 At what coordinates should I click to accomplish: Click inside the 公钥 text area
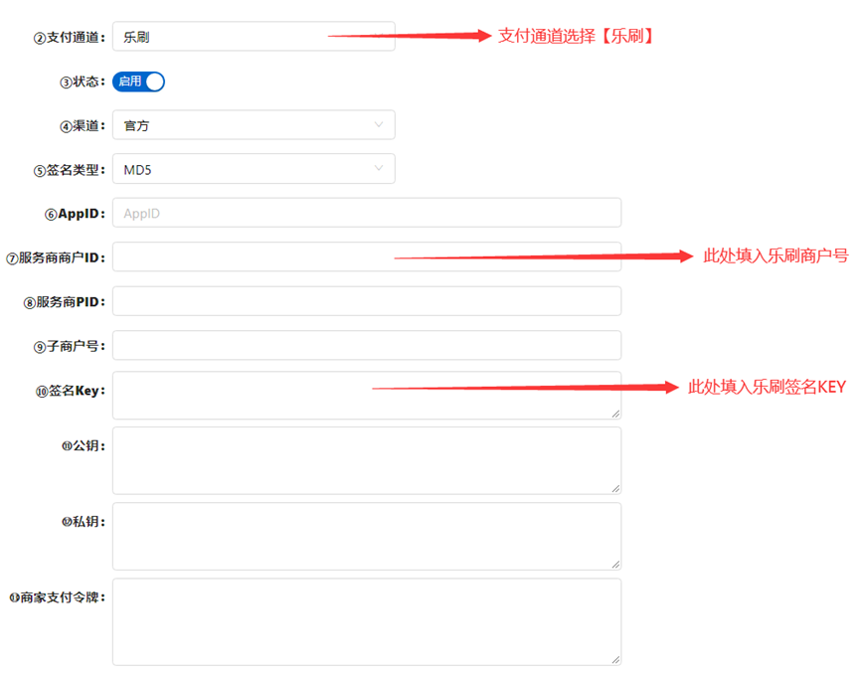[366, 460]
